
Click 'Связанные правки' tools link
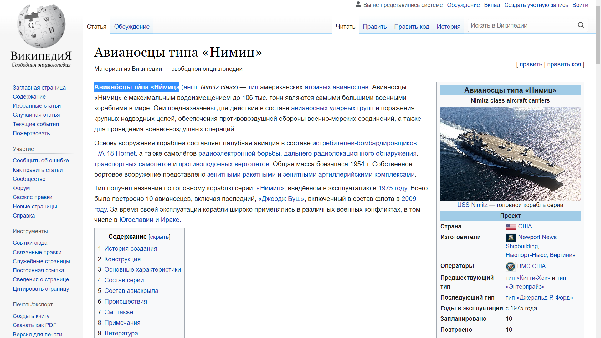pos(37,252)
